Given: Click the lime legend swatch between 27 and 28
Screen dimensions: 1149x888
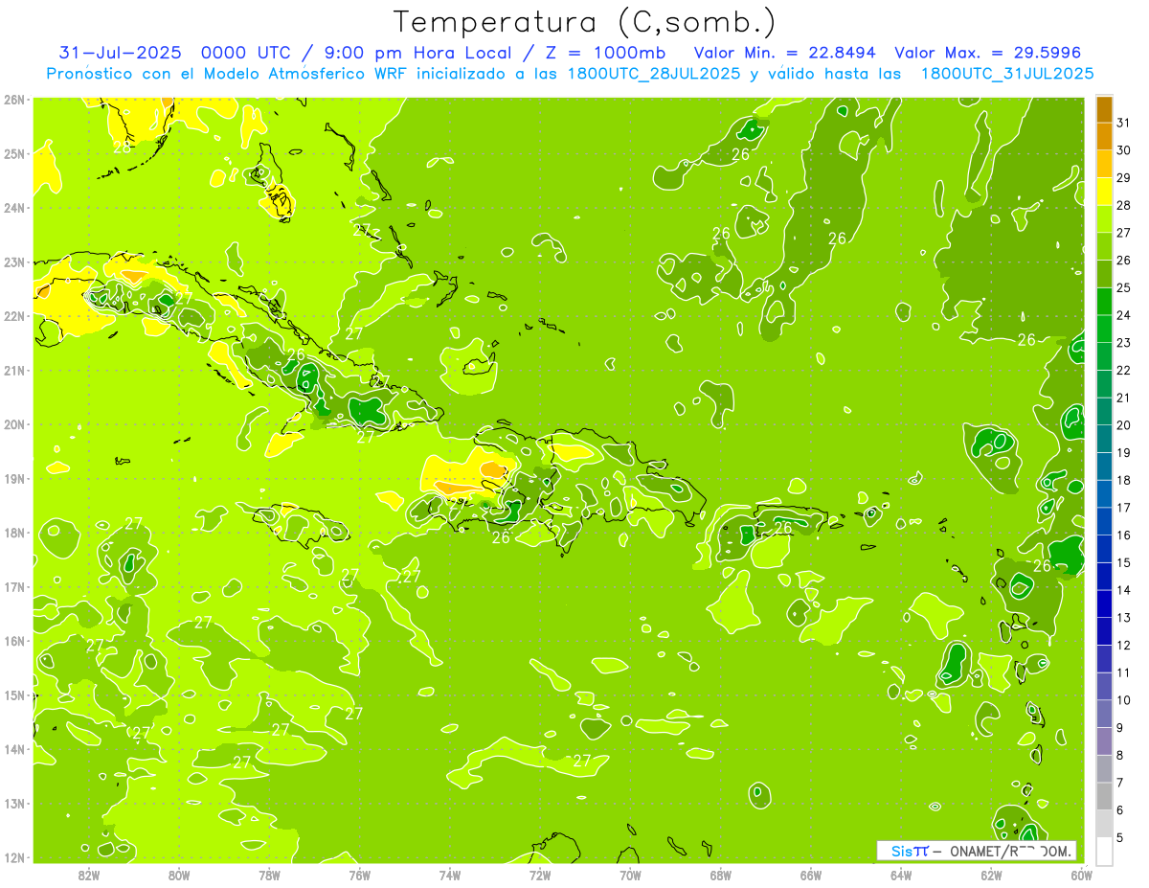Looking at the screenshot, I should click(1104, 218).
